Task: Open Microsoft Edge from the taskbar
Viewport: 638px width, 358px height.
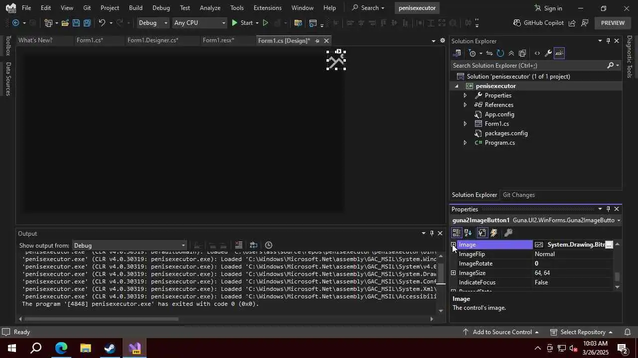Action: pyautogui.click(x=61, y=348)
